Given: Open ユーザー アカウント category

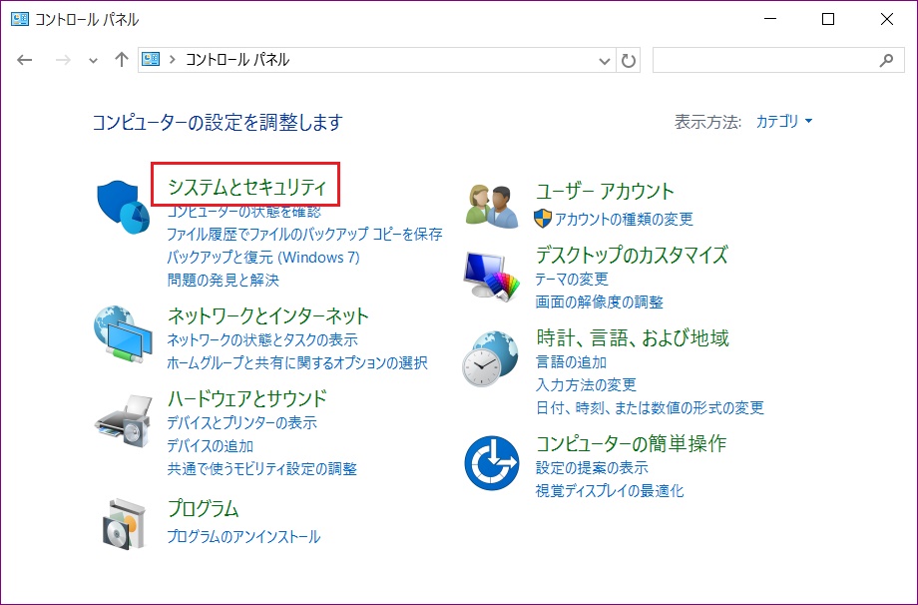Looking at the screenshot, I should click(605, 192).
